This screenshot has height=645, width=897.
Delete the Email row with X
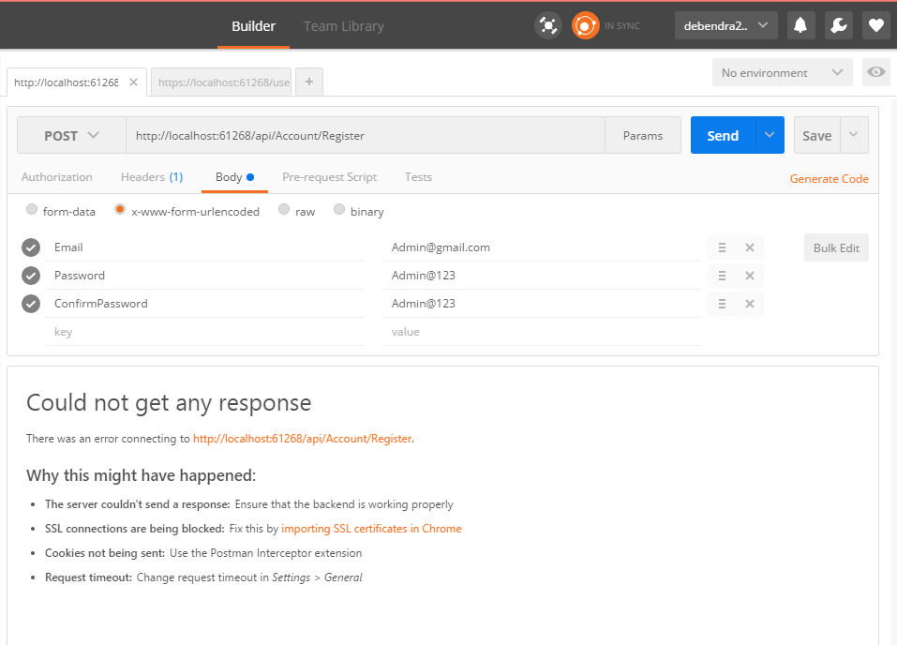(x=750, y=247)
